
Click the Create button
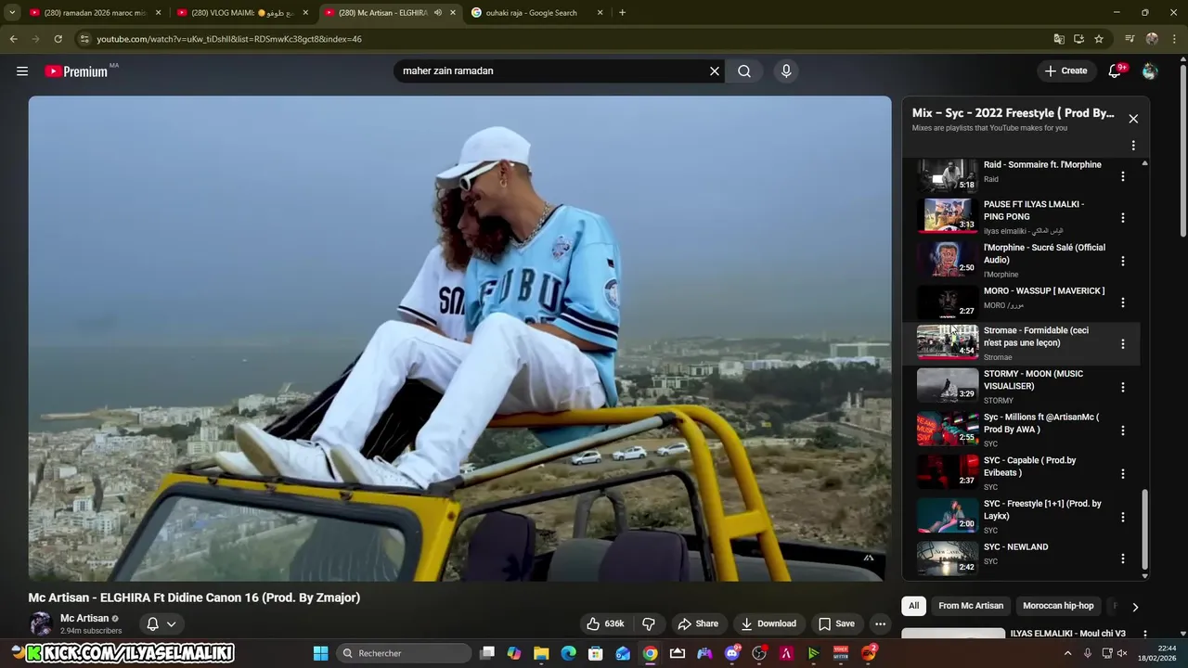click(x=1065, y=71)
